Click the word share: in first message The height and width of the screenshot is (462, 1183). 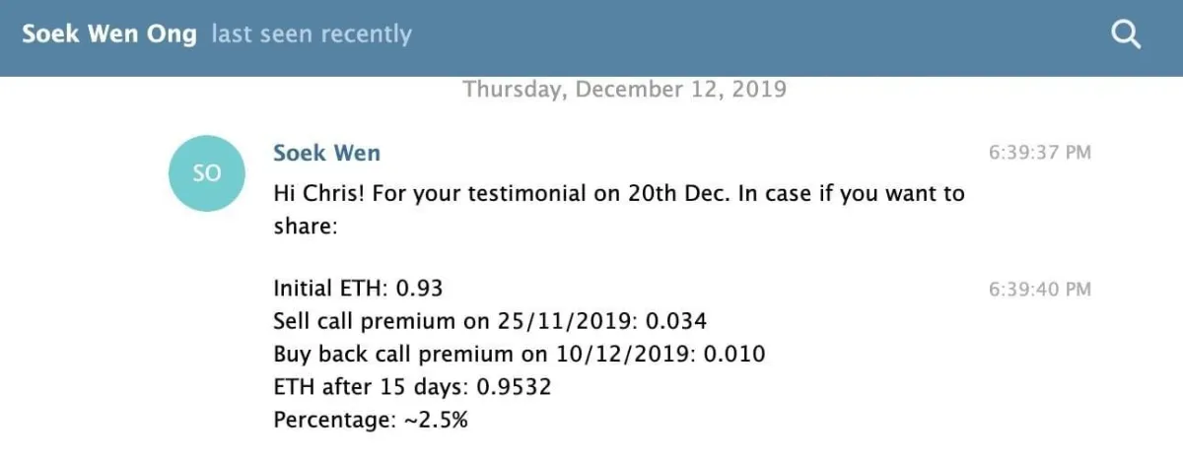[x=306, y=227]
